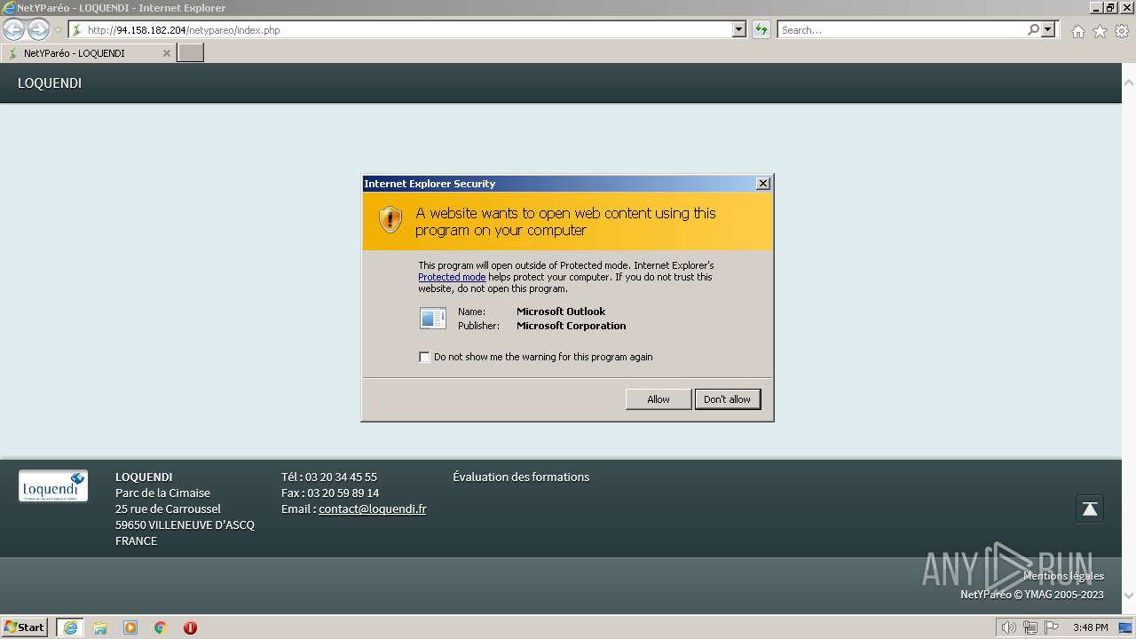This screenshot has width=1136, height=639.
Task: Open the Windows Start menu
Action: click(x=25, y=627)
